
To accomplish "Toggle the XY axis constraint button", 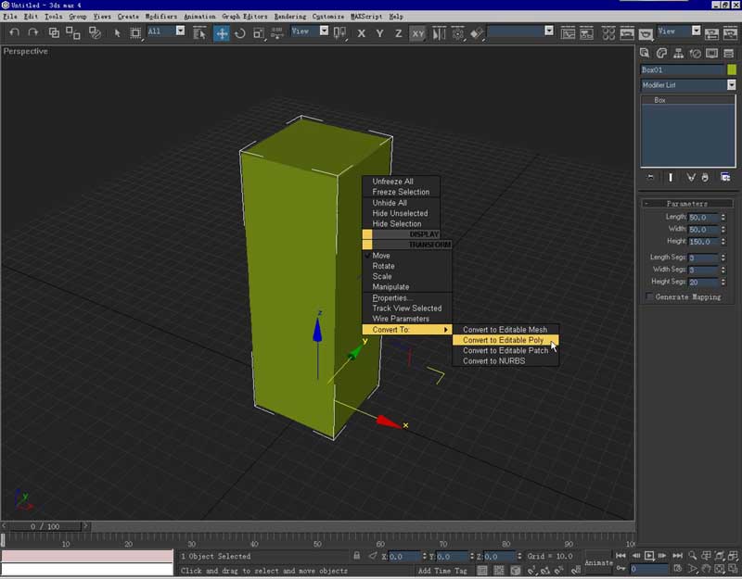I will pos(418,32).
